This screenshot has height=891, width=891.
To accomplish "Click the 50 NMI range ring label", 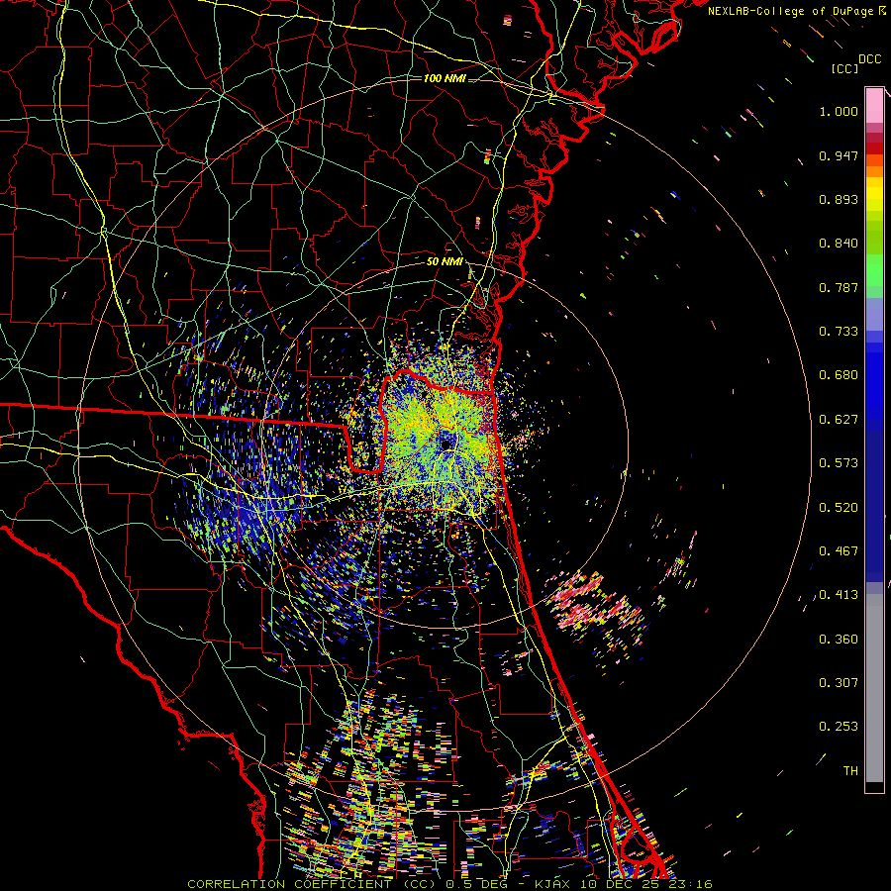I will [445, 262].
